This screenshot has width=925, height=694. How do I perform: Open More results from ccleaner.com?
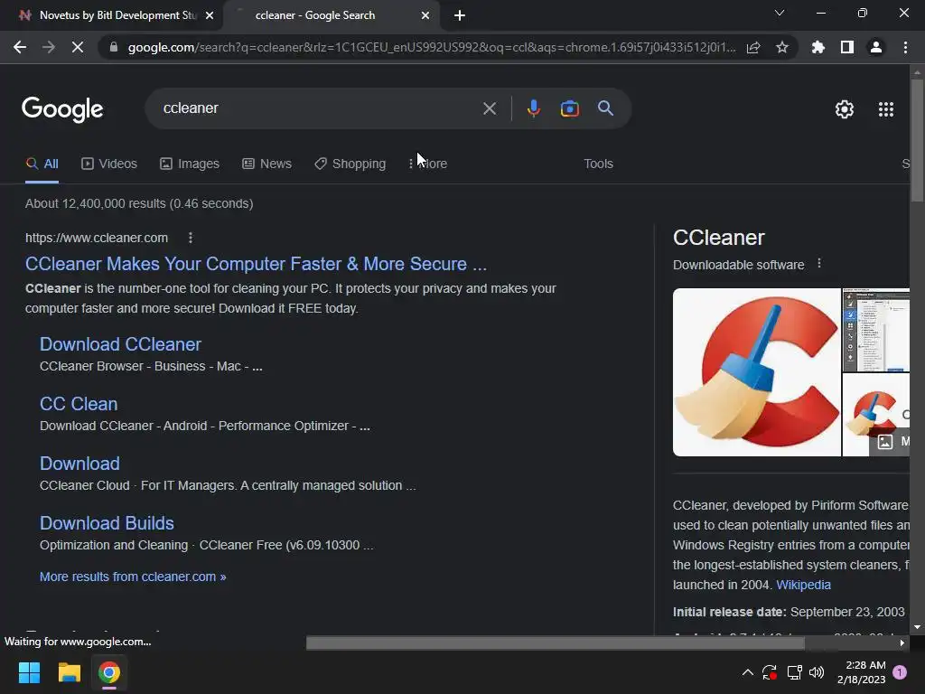point(133,577)
